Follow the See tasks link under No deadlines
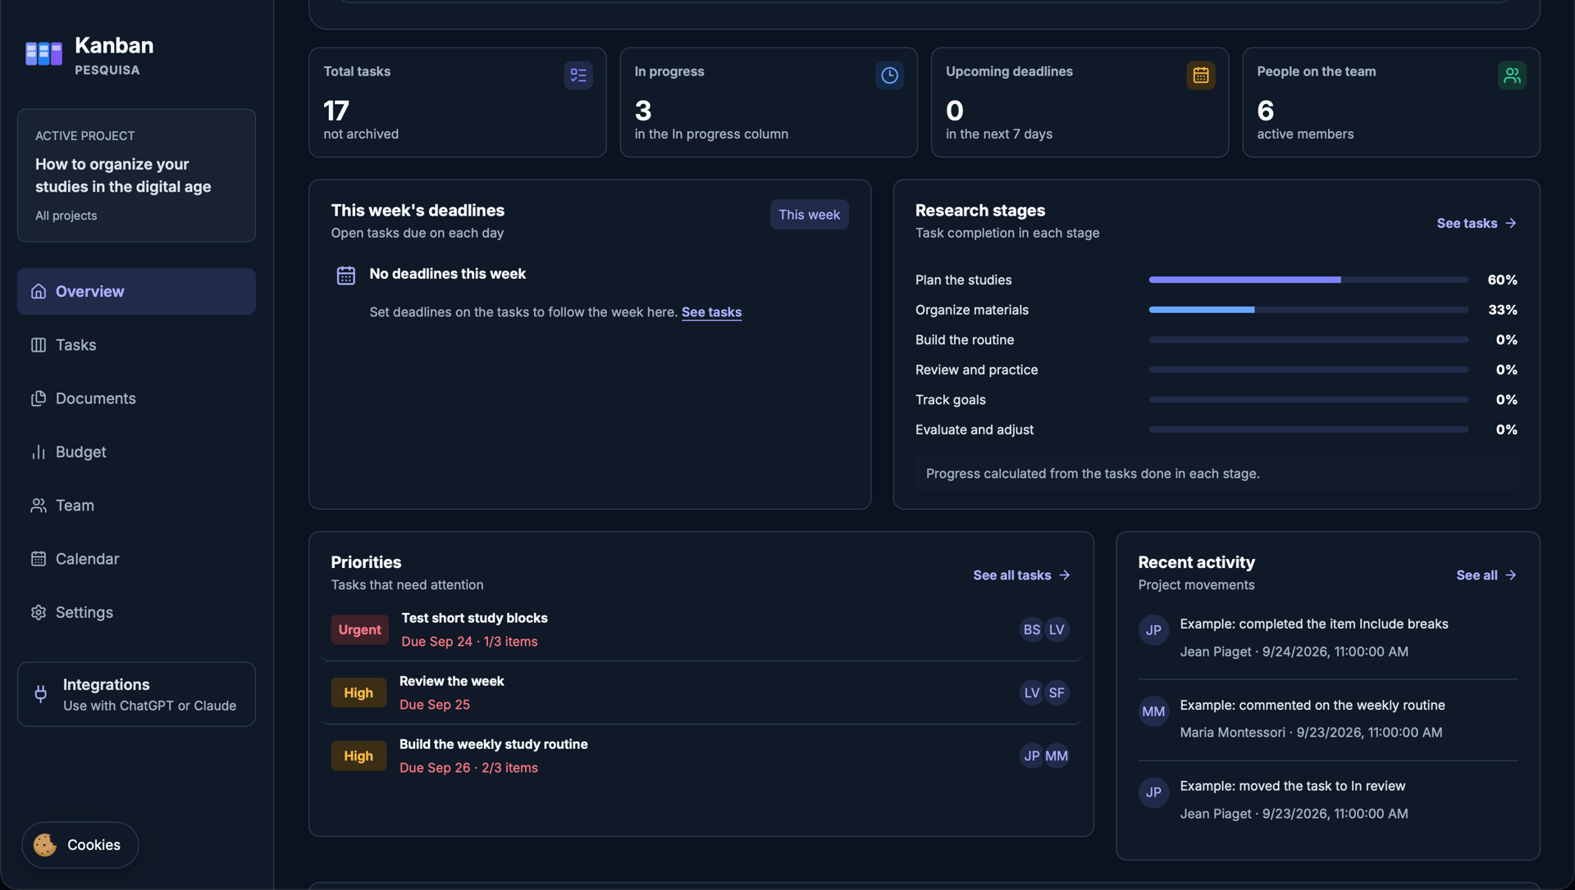This screenshot has width=1575, height=890. (711, 312)
